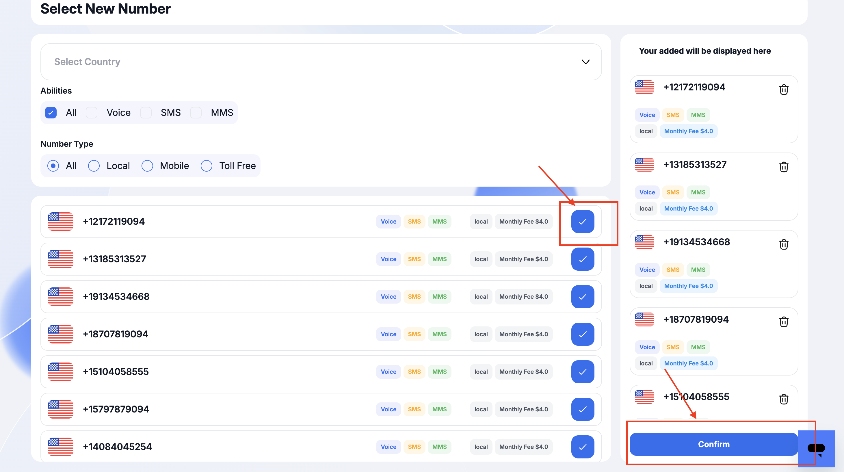Click the Number Type section label

67,144
